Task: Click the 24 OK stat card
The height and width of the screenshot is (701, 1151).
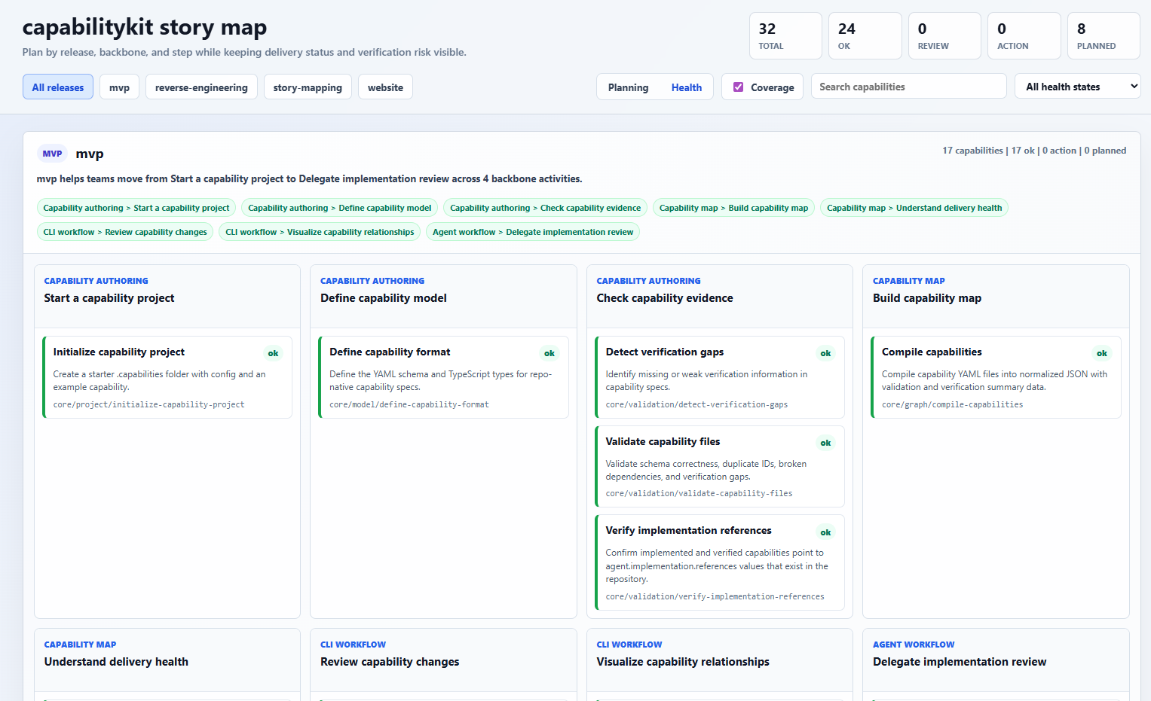Action: point(865,35)
